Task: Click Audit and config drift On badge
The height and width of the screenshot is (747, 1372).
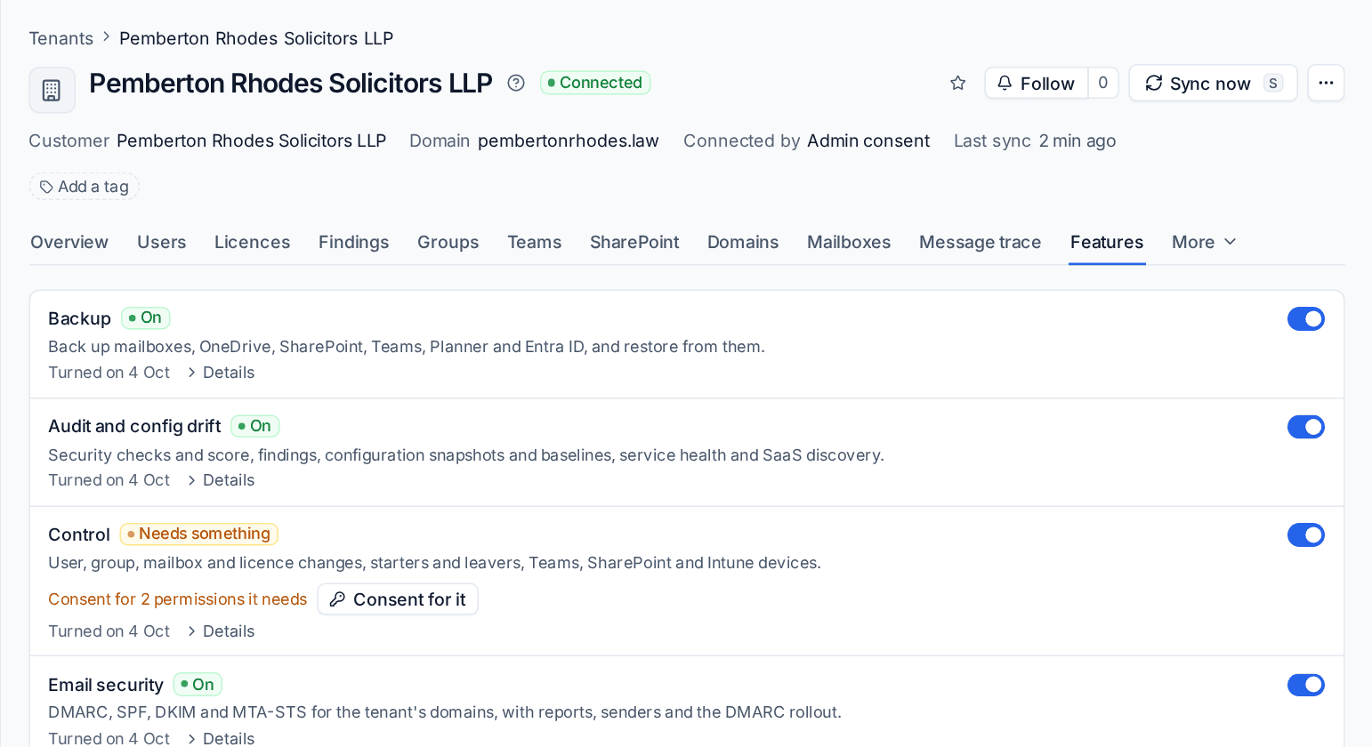Action: pyautogui.click(x=254, y=426)
